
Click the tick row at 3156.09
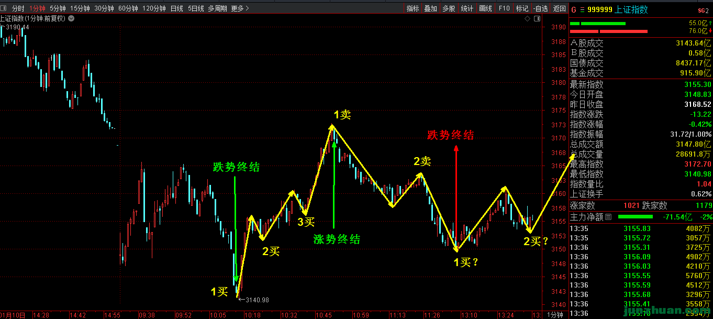pyautogui.click(x=641, y=257)
